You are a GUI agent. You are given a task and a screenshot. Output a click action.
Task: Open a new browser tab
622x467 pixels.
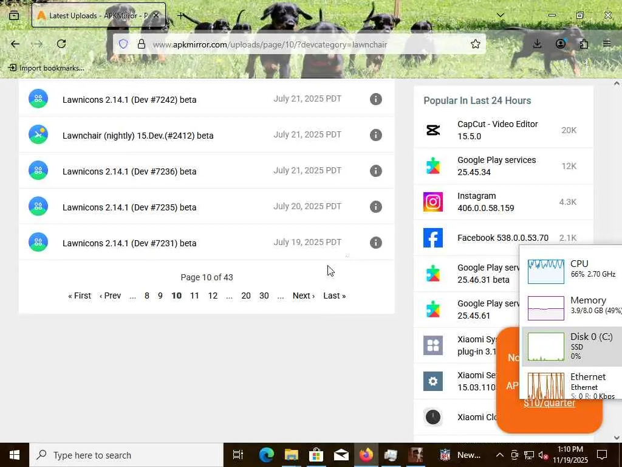point(180,15)
